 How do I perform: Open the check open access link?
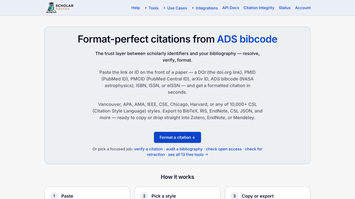click(x=224, y=149)
